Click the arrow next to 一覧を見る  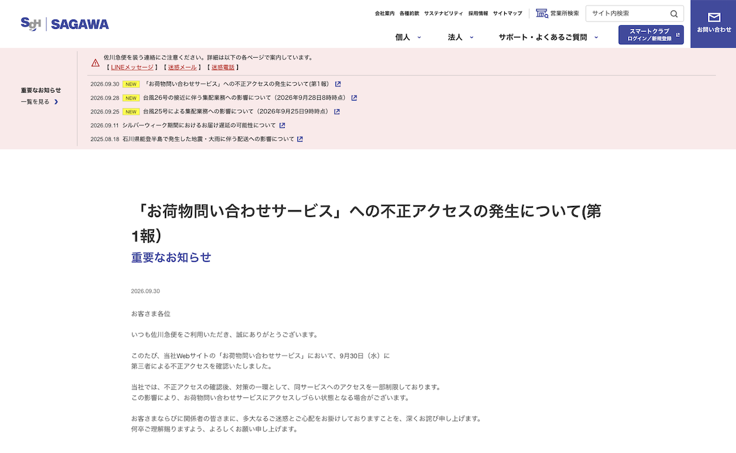click(x=56, y=102)
